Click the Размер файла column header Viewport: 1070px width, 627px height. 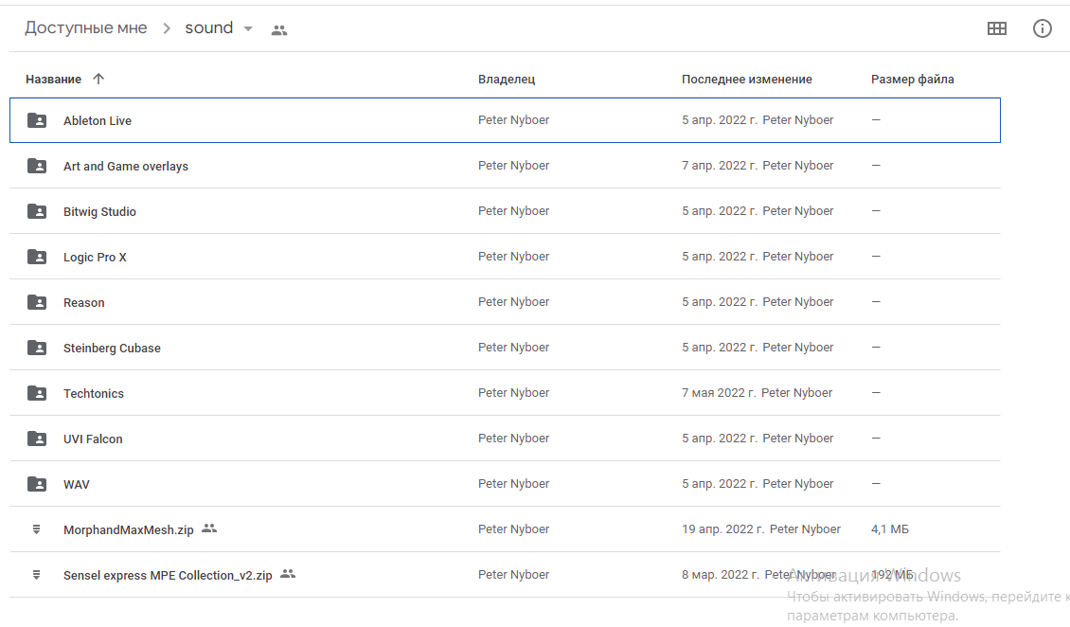pos(913,80)
